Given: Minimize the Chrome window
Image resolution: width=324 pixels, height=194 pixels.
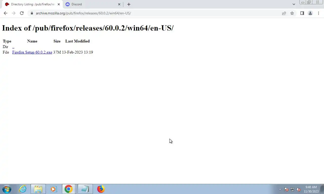Looking at the screenshot, I should [x=303, y=2].
